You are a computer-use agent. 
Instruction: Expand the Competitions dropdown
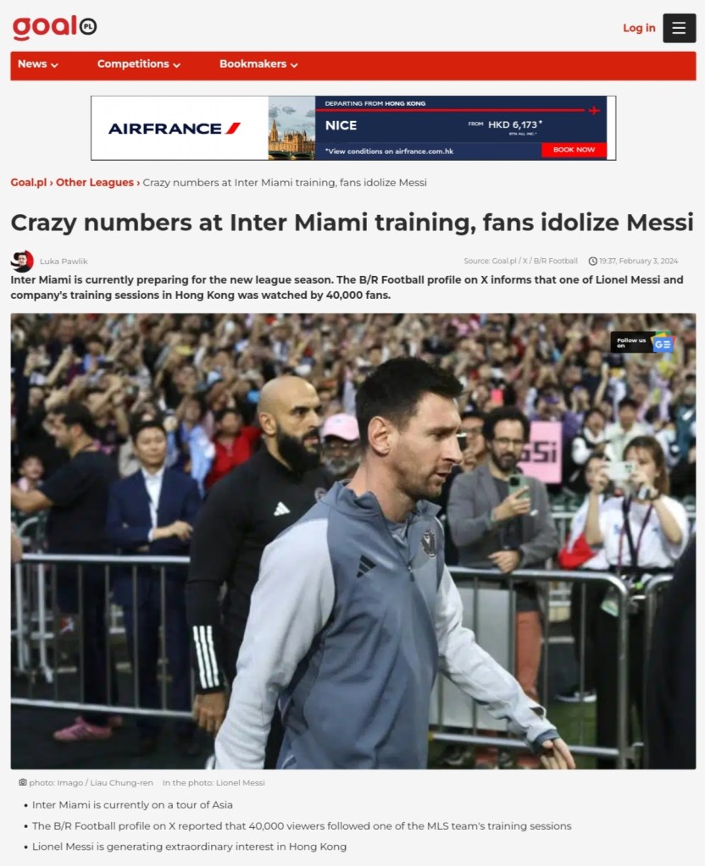click(139, 64)
